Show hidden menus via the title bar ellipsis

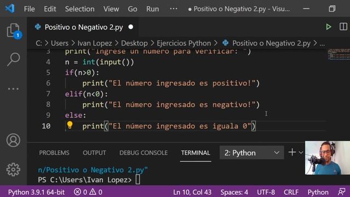click(173, 9)
